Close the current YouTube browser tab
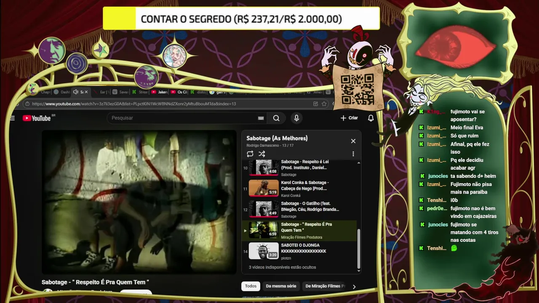Screen dimensions: 539x303 [x=86, y=92]
